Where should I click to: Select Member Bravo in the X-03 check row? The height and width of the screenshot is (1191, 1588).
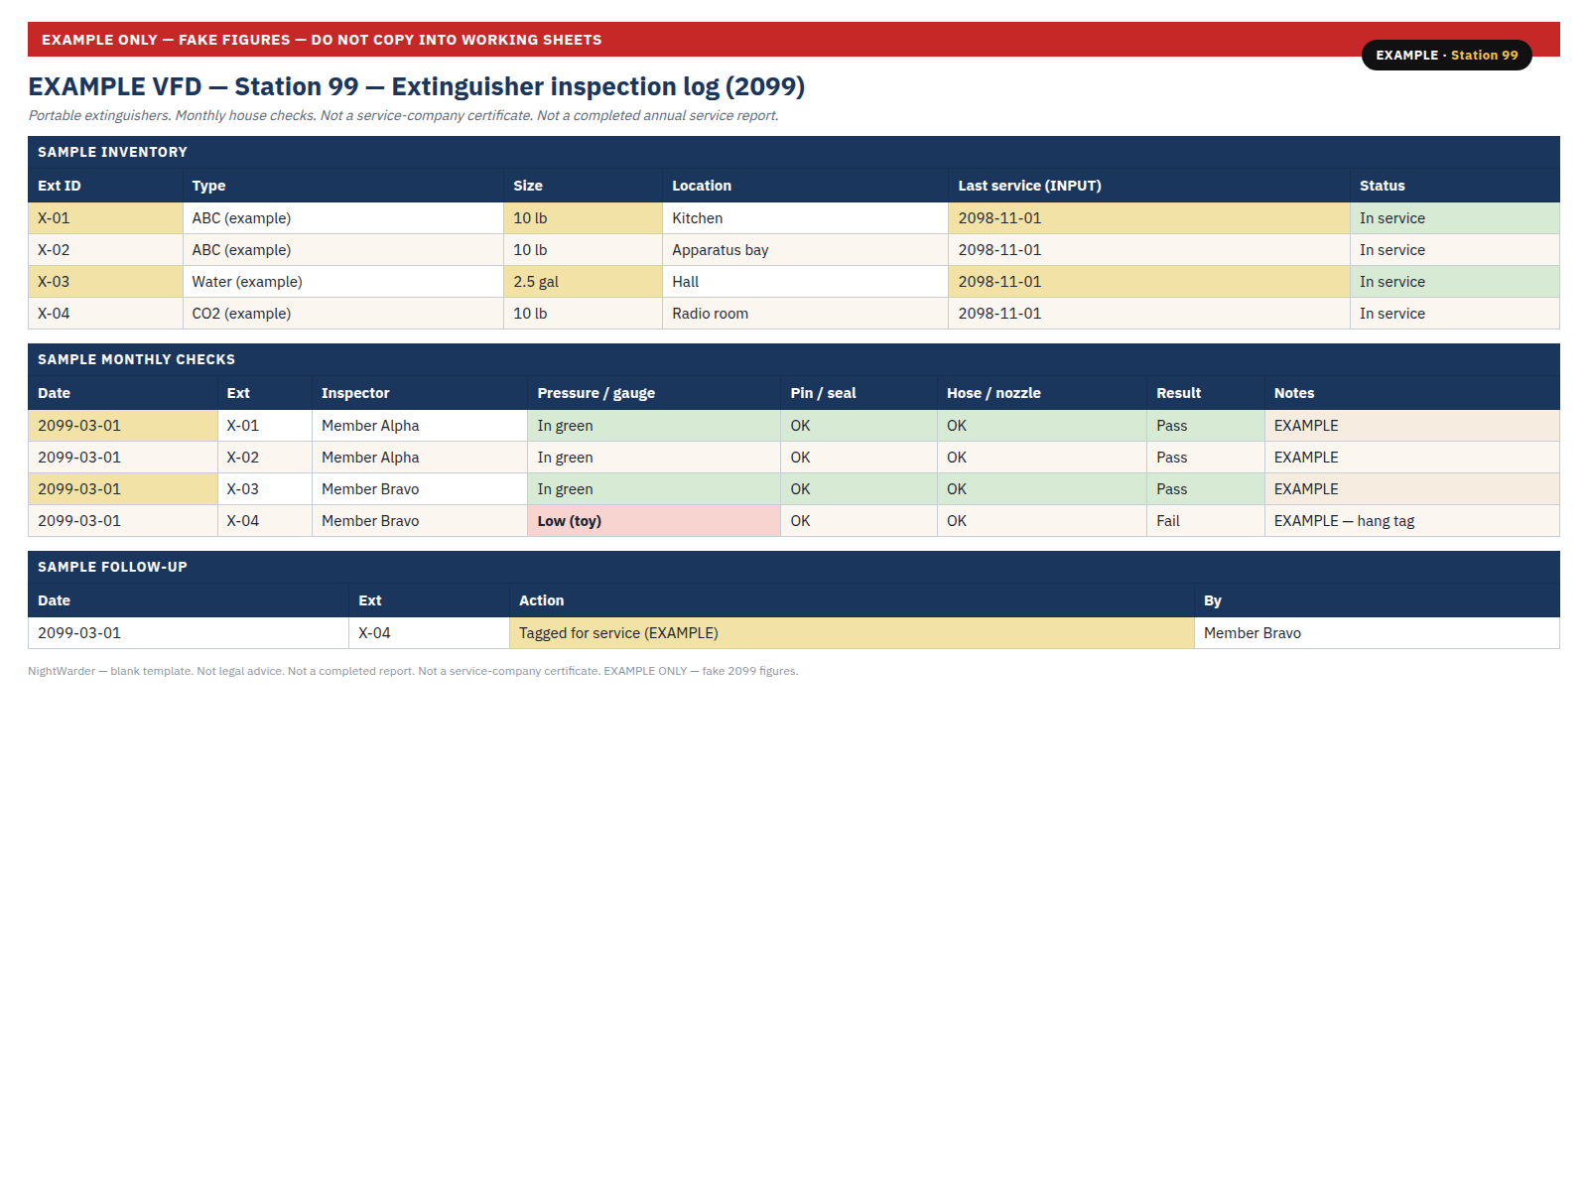point(420,489)
